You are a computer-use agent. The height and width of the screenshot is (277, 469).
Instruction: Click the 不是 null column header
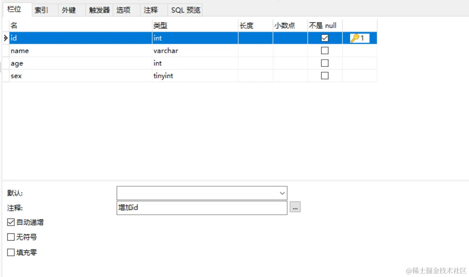click(x=325, y=25)
